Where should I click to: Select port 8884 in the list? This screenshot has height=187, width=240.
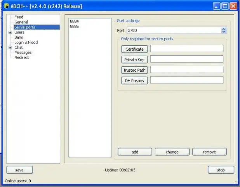[74, 21]
